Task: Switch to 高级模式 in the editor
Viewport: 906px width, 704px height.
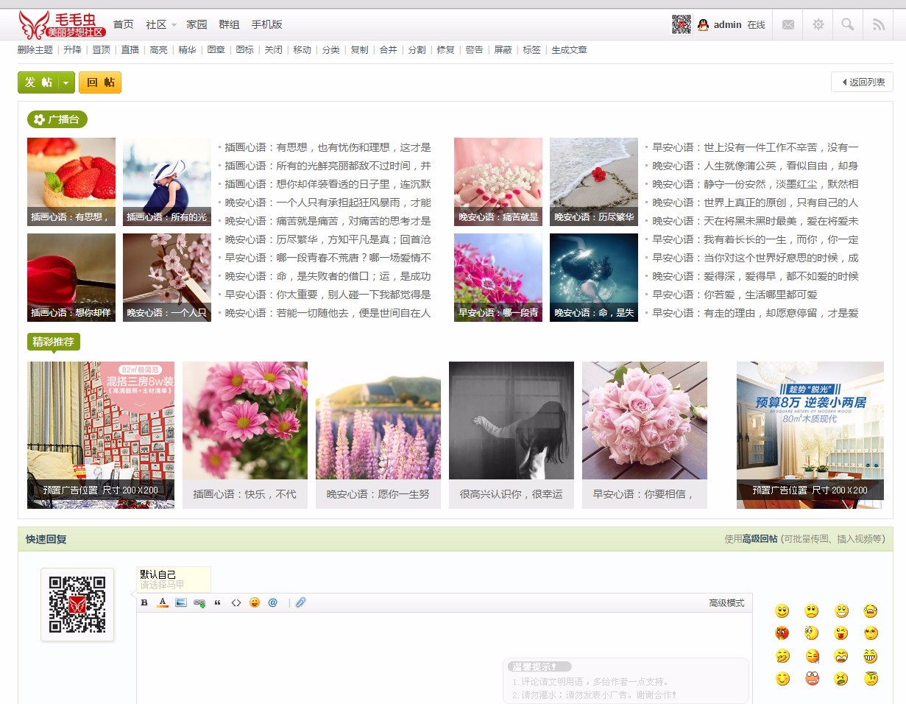Action: point(726,603)
